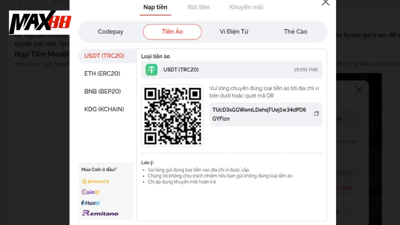Switch to the Nạp tiền tab

click(155, 7)
